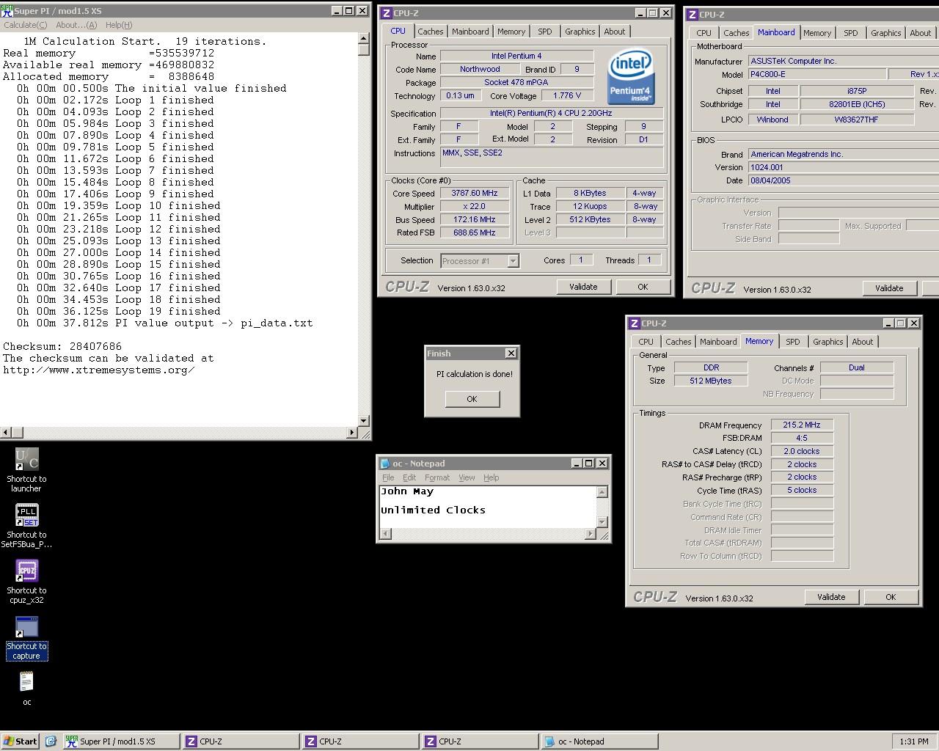This screenshot has width=939, height=751.
Task: Select Caches tab in Memory CPU-Z window
Action: [x=679, y=342]
